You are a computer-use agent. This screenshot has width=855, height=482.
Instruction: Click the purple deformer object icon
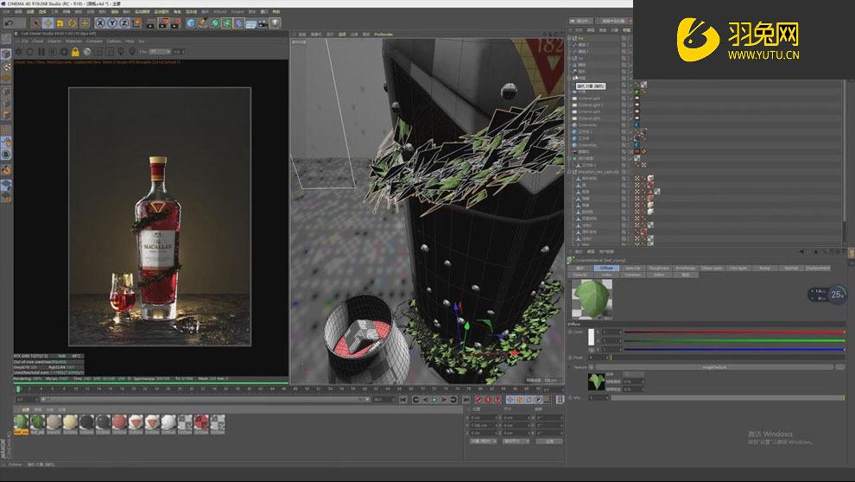(x=239, y=23)
